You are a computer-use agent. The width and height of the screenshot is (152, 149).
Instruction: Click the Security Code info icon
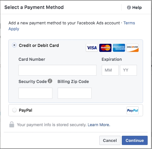[x=50, y=81]
